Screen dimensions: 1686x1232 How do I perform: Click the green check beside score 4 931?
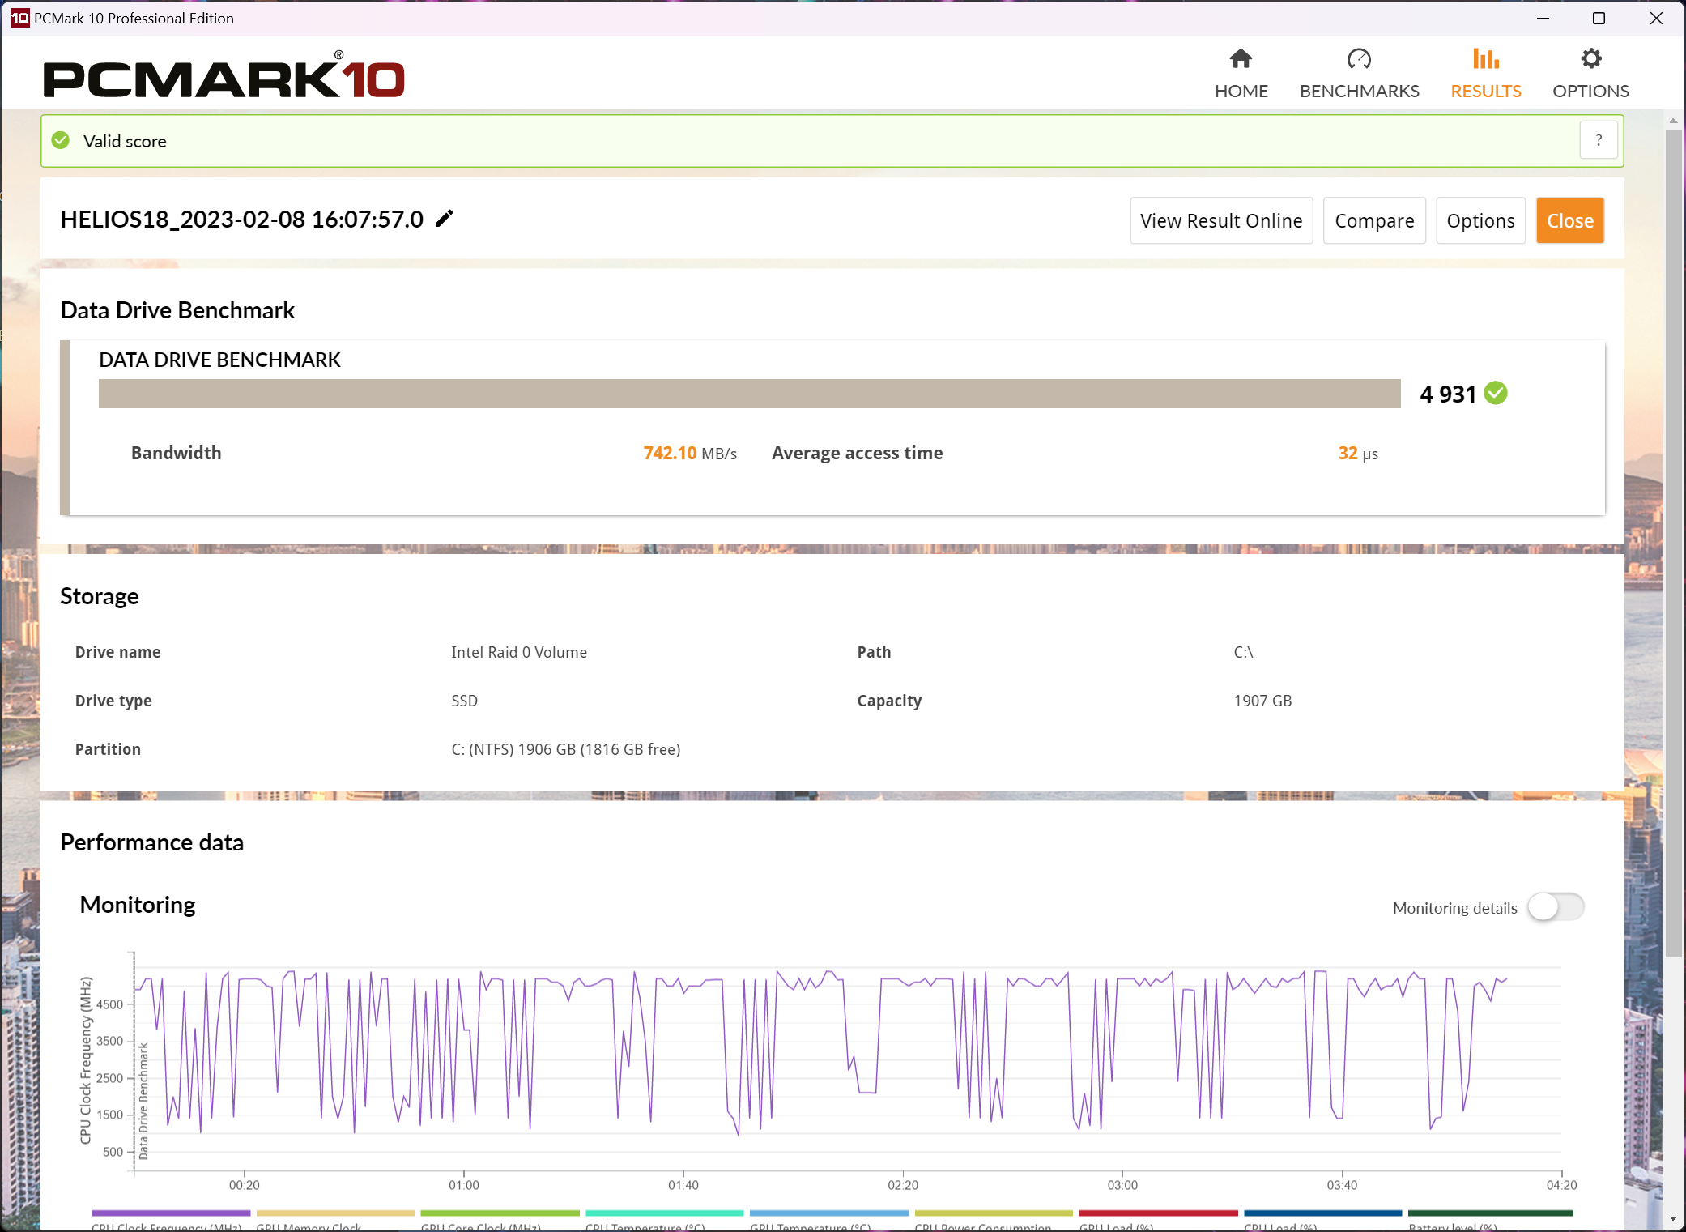click(x=1496, y=394)
